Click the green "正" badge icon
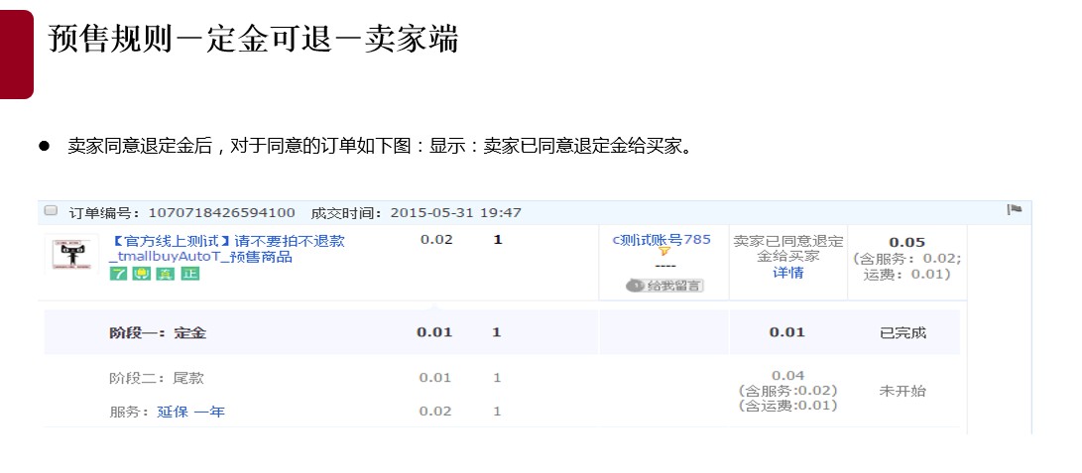 pos(189,274)
